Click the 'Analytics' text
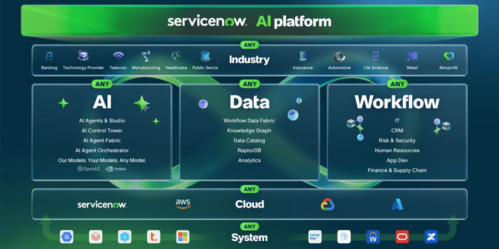This screenshot has height=249, width=499. tap(249, 161)
